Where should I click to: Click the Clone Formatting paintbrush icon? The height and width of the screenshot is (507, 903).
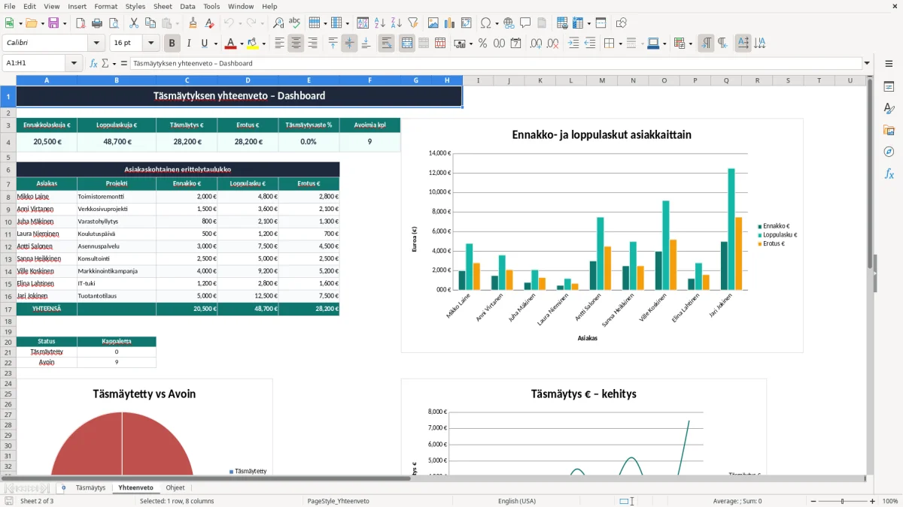(193, 23)
